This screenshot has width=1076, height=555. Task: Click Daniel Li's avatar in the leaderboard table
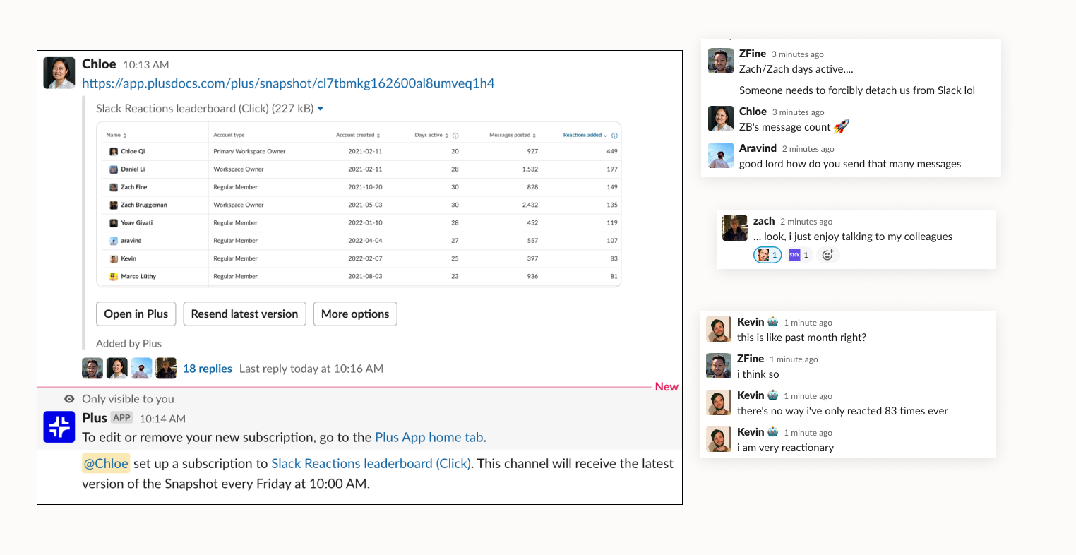coord(114,169)
